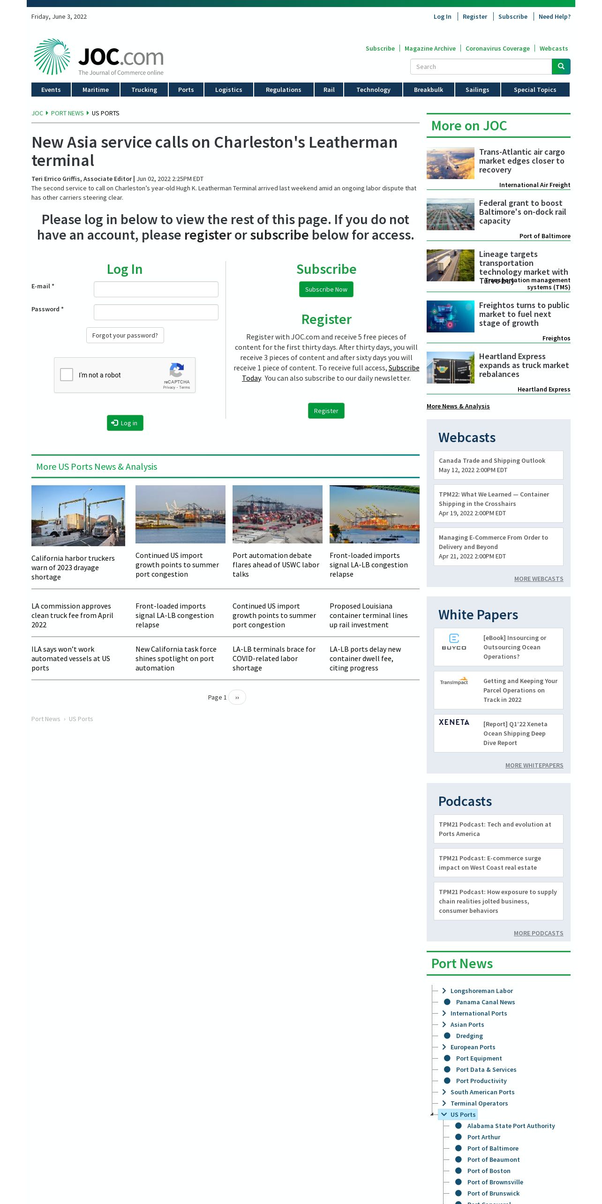Open the Technology menu
This screenshot has width=602, height=1204.
coord(373,90)
